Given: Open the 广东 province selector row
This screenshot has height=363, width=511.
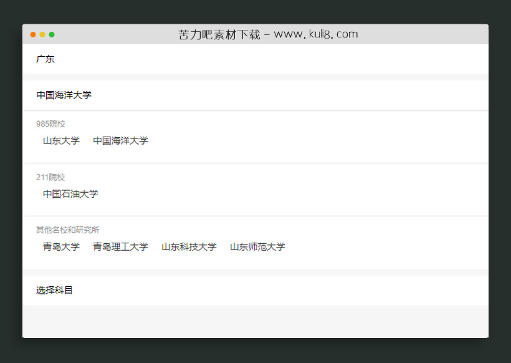Looking at the screenshot, I should pos(255,59).
